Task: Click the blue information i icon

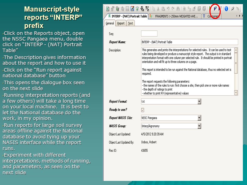Action: [x=226, y=9]
